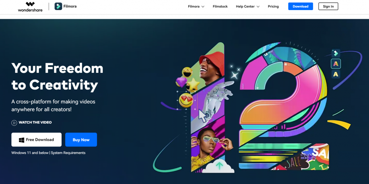Click the purple diamond gem sticker
Viewport: 369px width, 184px height.
[181, 82]
